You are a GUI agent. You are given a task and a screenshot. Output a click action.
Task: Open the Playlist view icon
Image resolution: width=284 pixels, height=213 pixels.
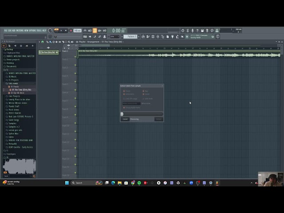click(x=143, y=37)
